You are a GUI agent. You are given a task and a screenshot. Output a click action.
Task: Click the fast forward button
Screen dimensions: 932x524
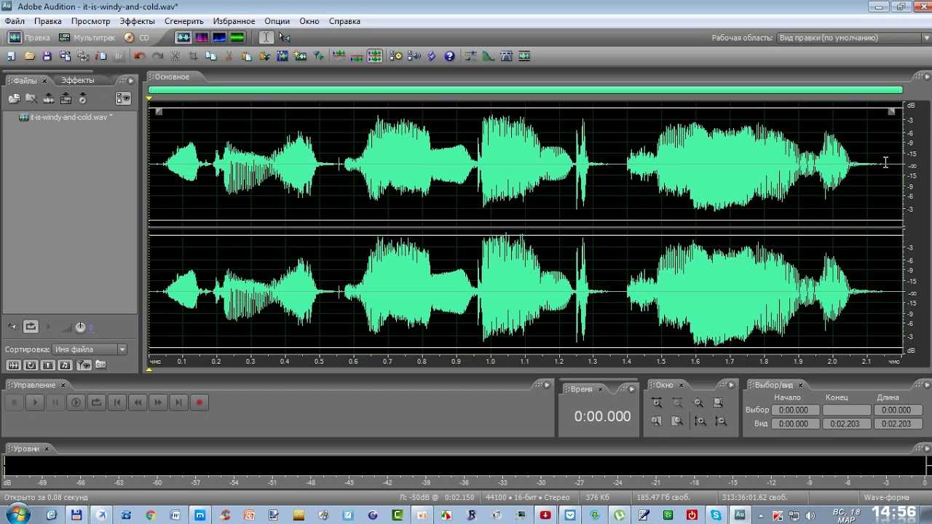click(x=158, y=402)
